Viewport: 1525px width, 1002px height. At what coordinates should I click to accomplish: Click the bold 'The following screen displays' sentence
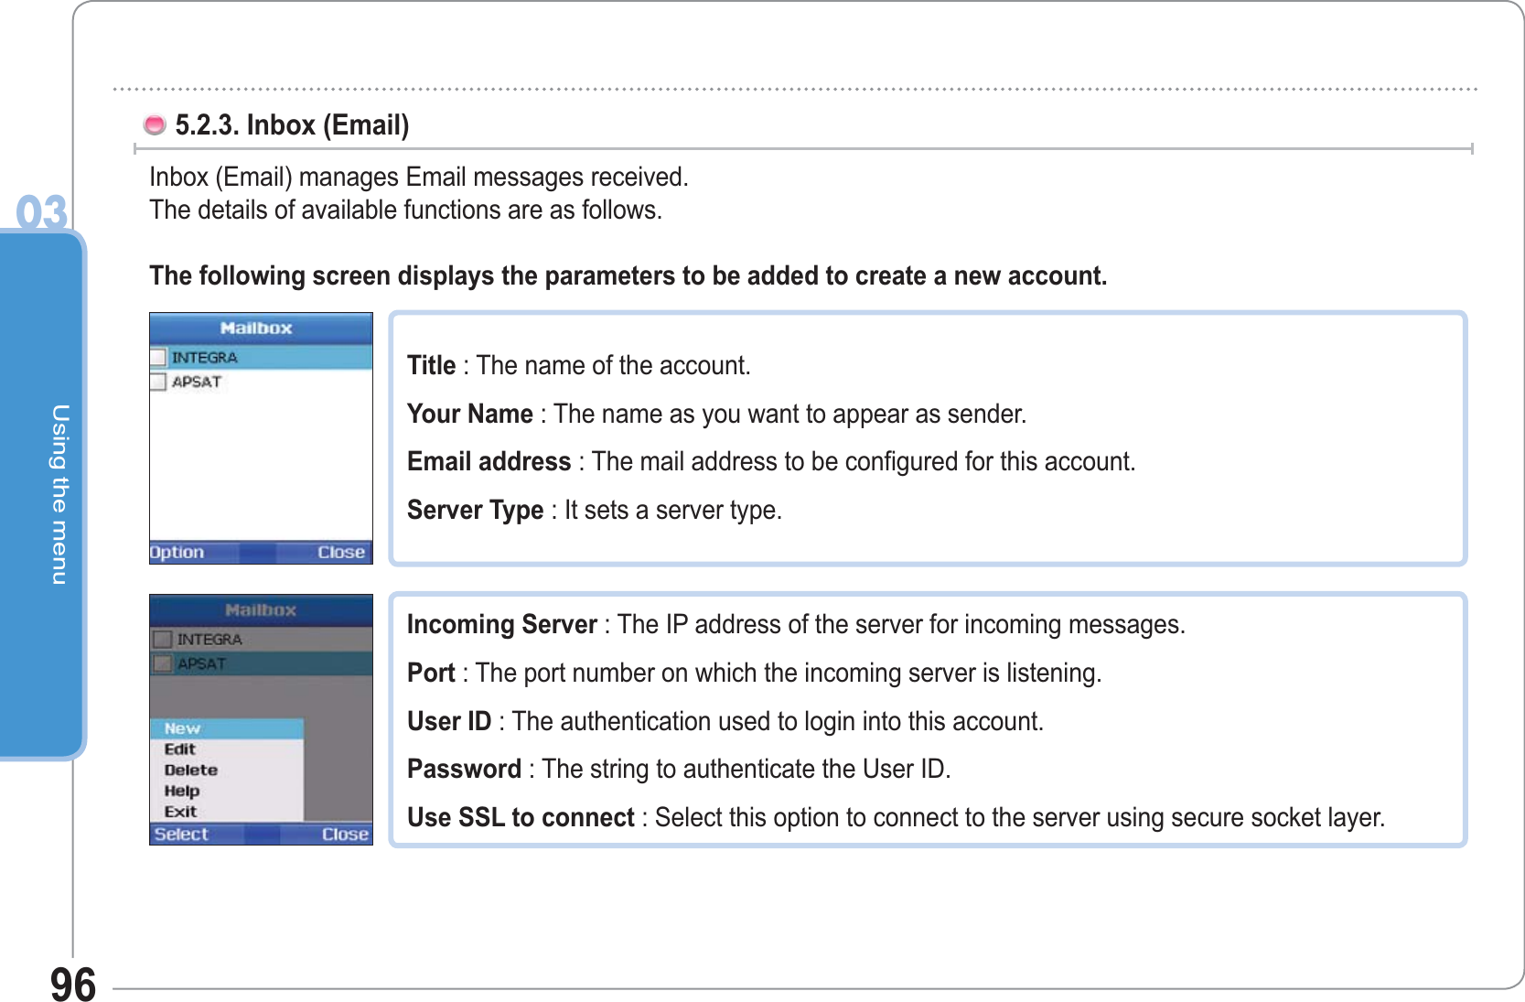pos(628,275)
